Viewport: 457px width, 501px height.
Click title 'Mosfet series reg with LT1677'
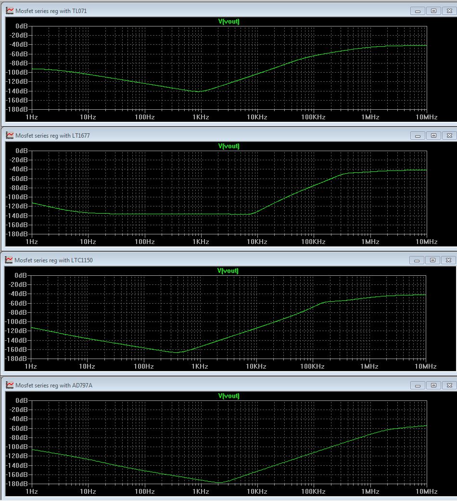coord(53,135)
